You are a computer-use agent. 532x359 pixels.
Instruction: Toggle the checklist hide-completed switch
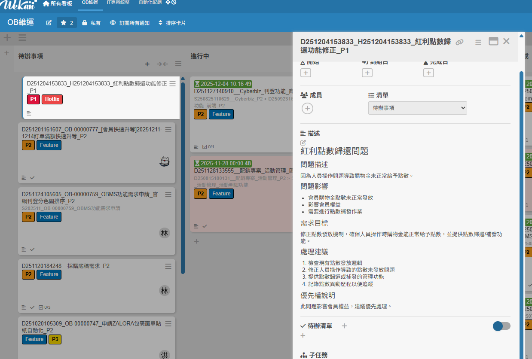click(x=501, y=326)
